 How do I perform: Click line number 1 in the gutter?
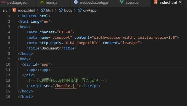pyautogui.click(x=9, y=16)
